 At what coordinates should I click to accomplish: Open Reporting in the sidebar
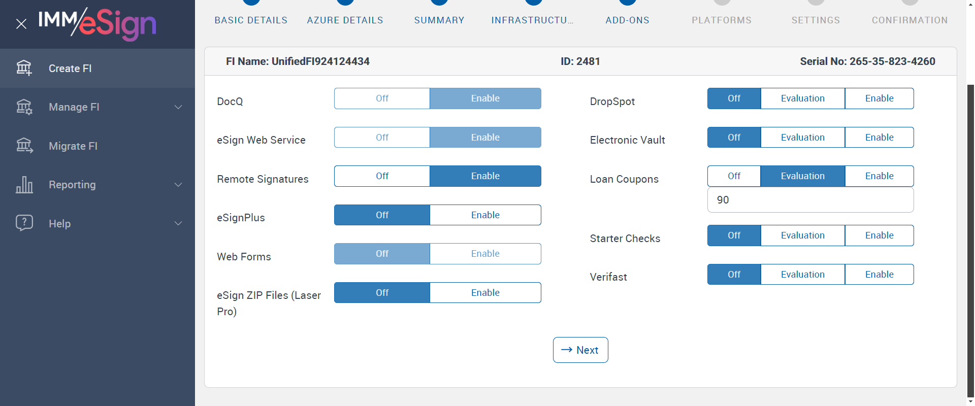point(97,185)
